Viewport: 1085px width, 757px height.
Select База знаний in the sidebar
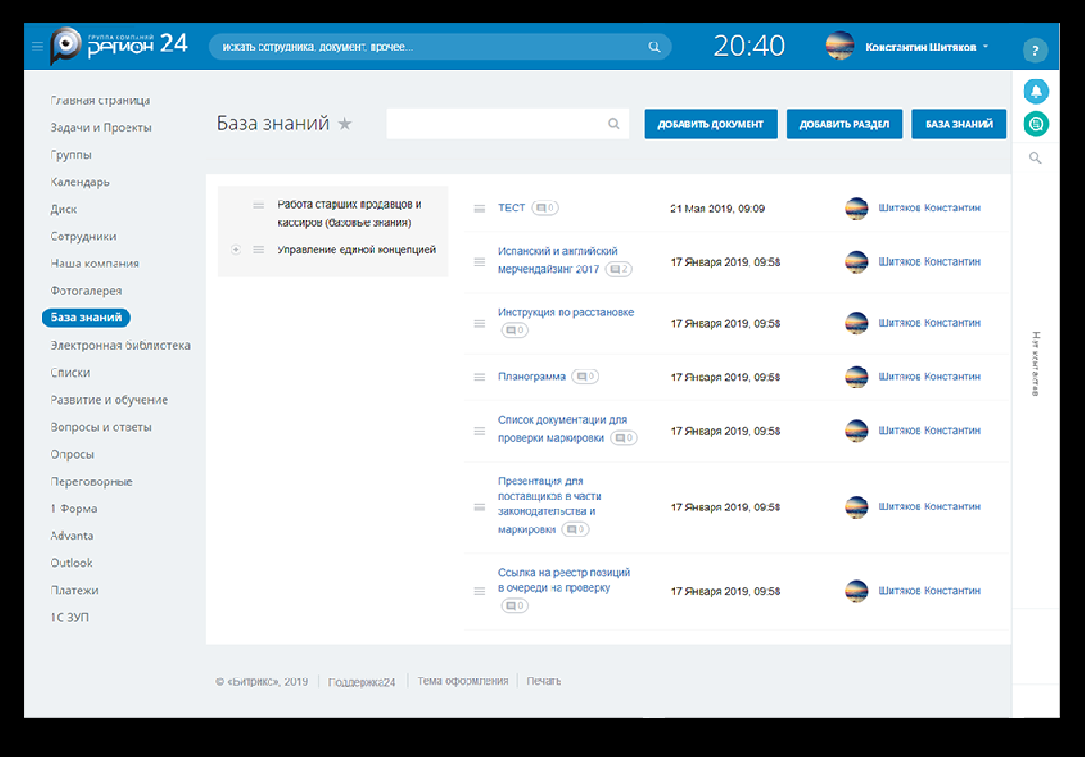87,318
